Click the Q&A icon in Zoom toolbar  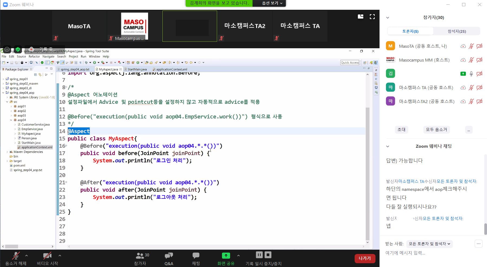169,256
